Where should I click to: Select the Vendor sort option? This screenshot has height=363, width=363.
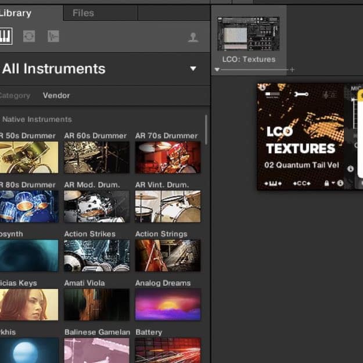[56, 95]
